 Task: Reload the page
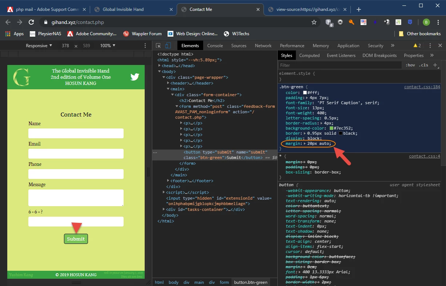31,22
